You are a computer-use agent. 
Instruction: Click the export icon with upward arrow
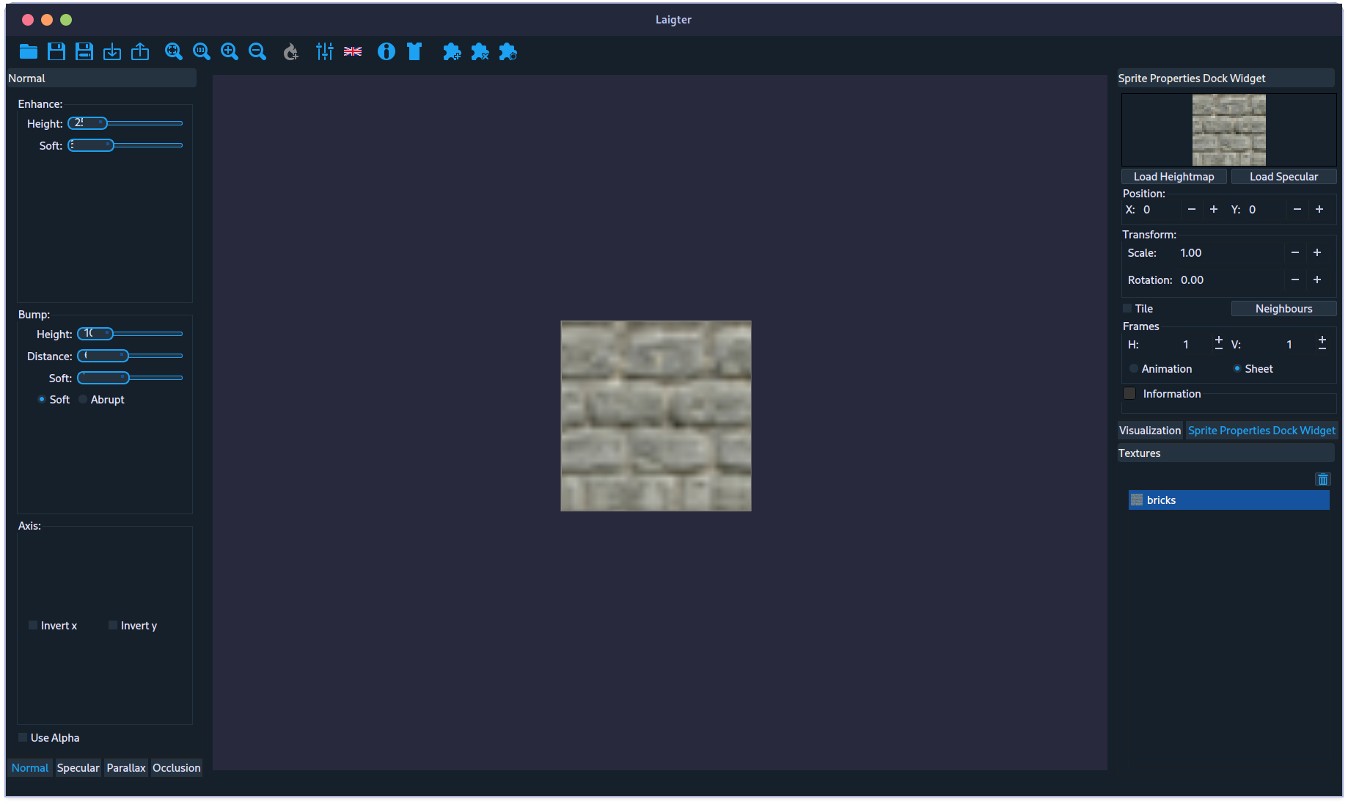(x=140, y=51)
